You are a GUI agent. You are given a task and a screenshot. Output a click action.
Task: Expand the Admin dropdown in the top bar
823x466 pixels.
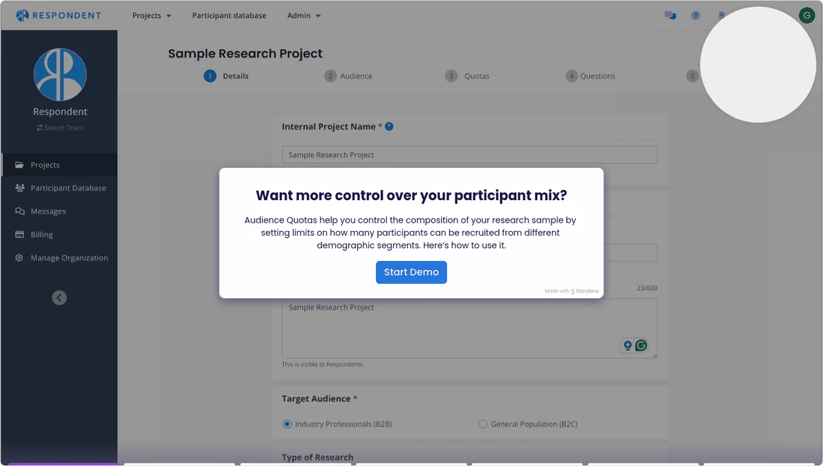[x=304, y=16]
